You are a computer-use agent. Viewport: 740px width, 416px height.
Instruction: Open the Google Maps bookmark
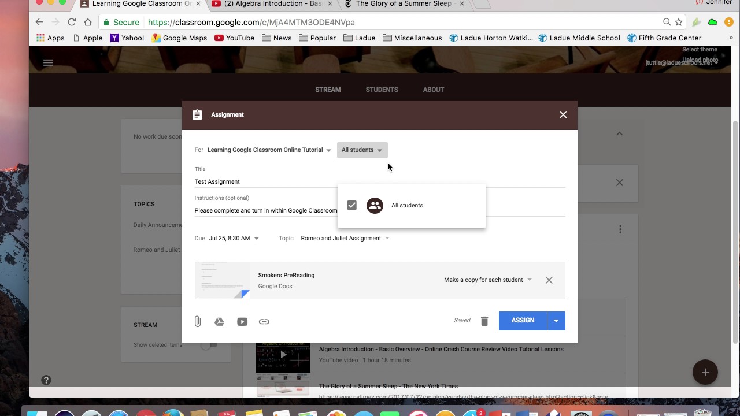pos(179,38)
